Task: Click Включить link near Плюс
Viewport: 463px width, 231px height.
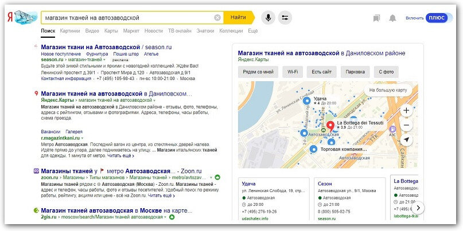Action: tap(415, 18)
